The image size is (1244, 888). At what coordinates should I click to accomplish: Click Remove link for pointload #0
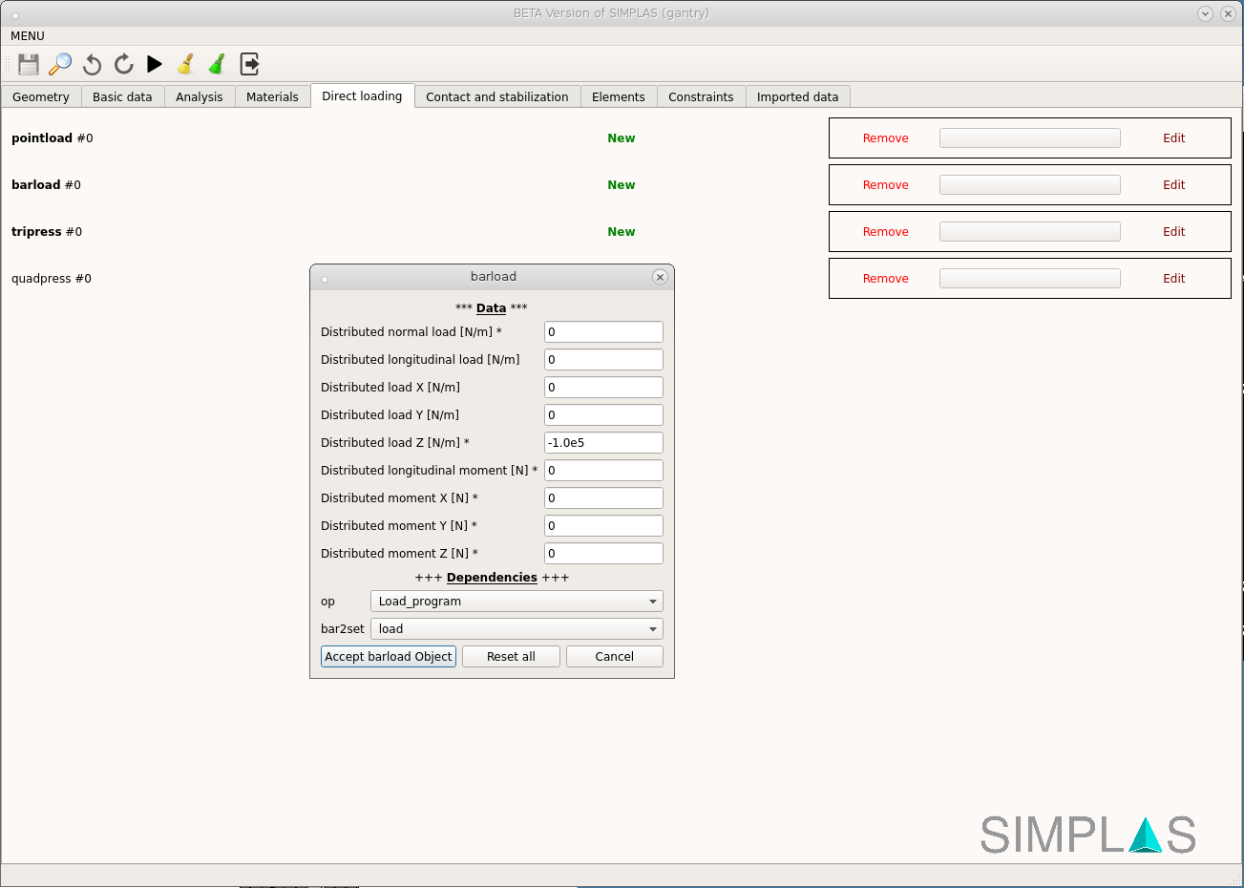pyautogui.click(x=885, y=138)
